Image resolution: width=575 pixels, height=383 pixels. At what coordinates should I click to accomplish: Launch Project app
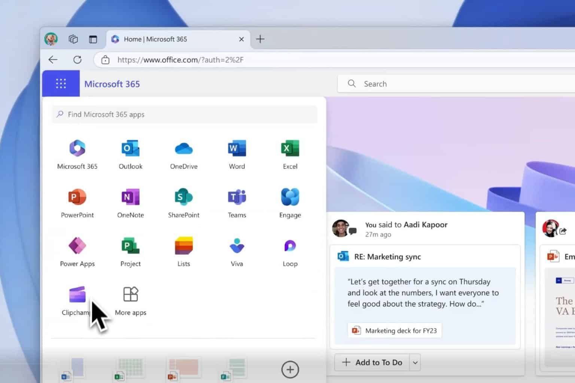coord(130,246)
